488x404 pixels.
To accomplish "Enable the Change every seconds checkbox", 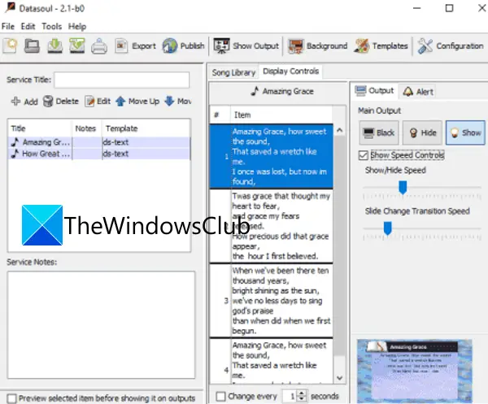I will click(220, 397).
